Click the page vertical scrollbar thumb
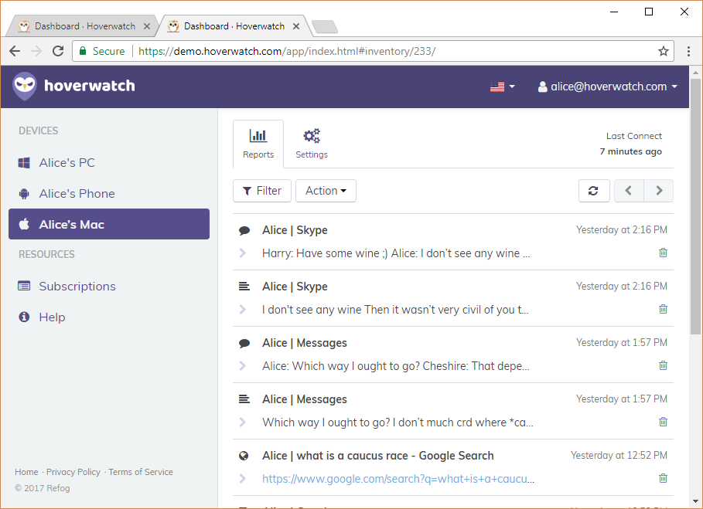Image resolution: width=703 pixels, height=509 pixels. 695,206
